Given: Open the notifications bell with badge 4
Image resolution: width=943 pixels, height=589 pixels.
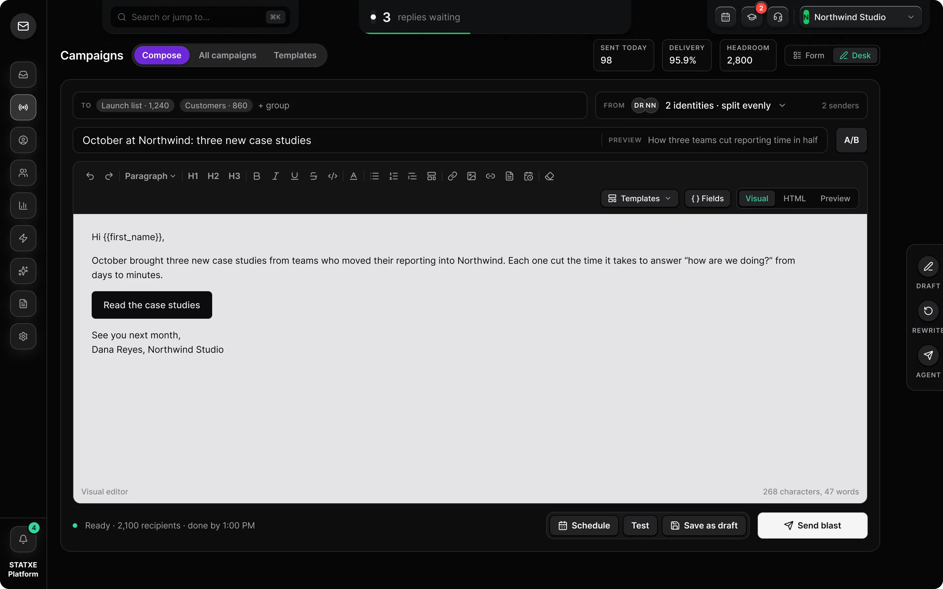Looking at the screenshot, I should click(23, 539).
